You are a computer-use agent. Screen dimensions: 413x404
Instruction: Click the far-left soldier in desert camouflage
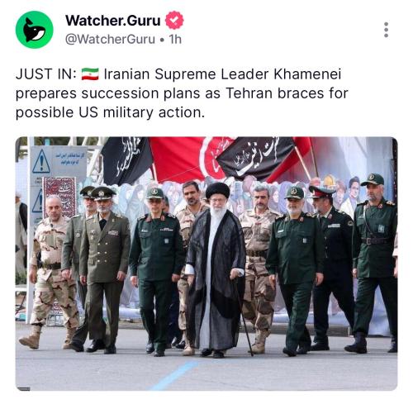51,271
